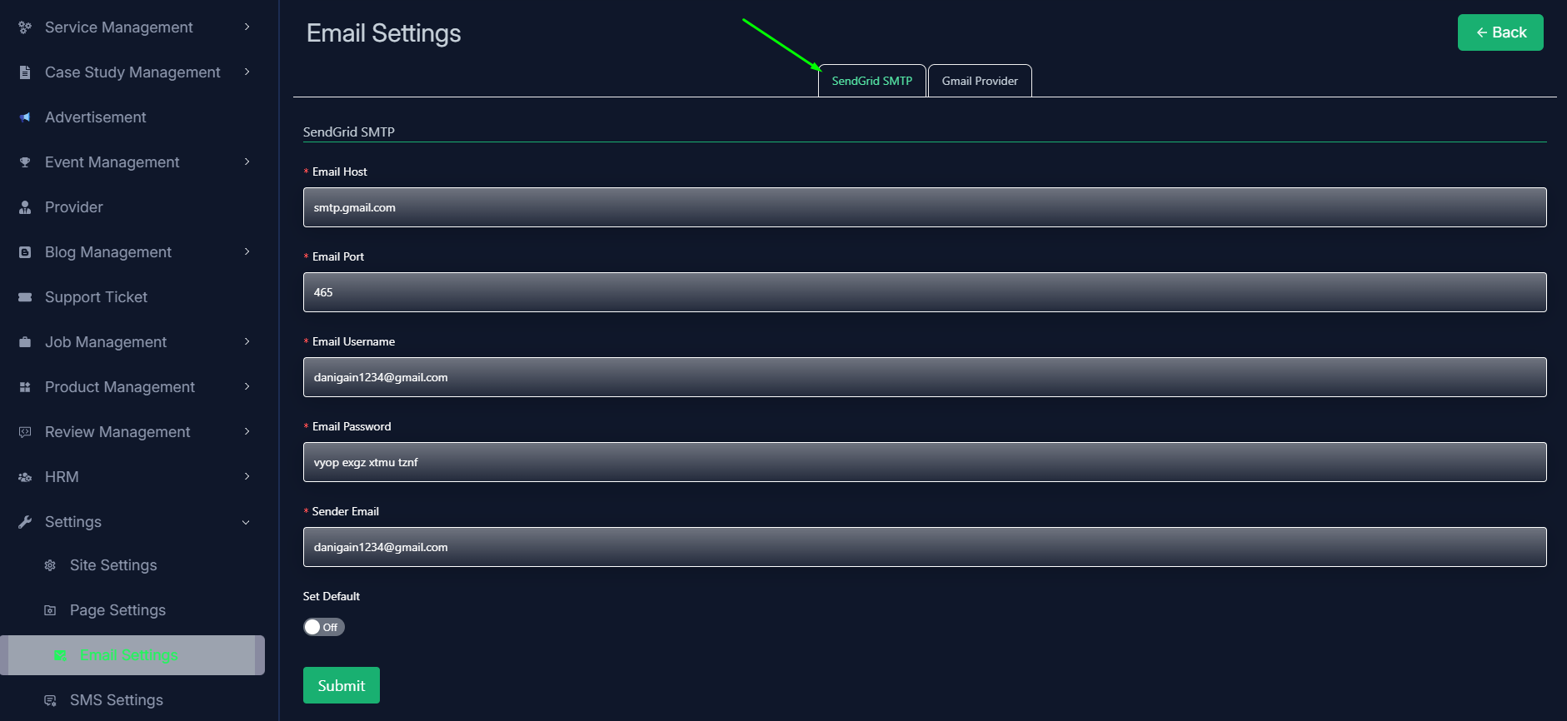Click the Support Ticket icon
Screen dimensions: 1567x721
[x=25, y=297]
